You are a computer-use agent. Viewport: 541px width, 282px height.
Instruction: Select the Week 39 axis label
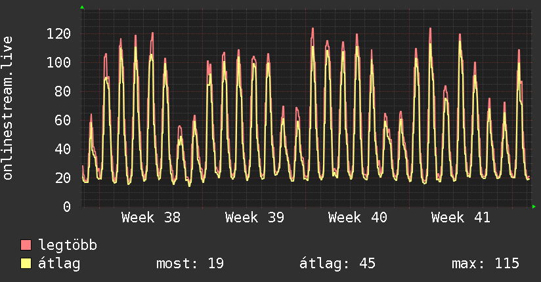pyautogui.click(x=254, y=218)
